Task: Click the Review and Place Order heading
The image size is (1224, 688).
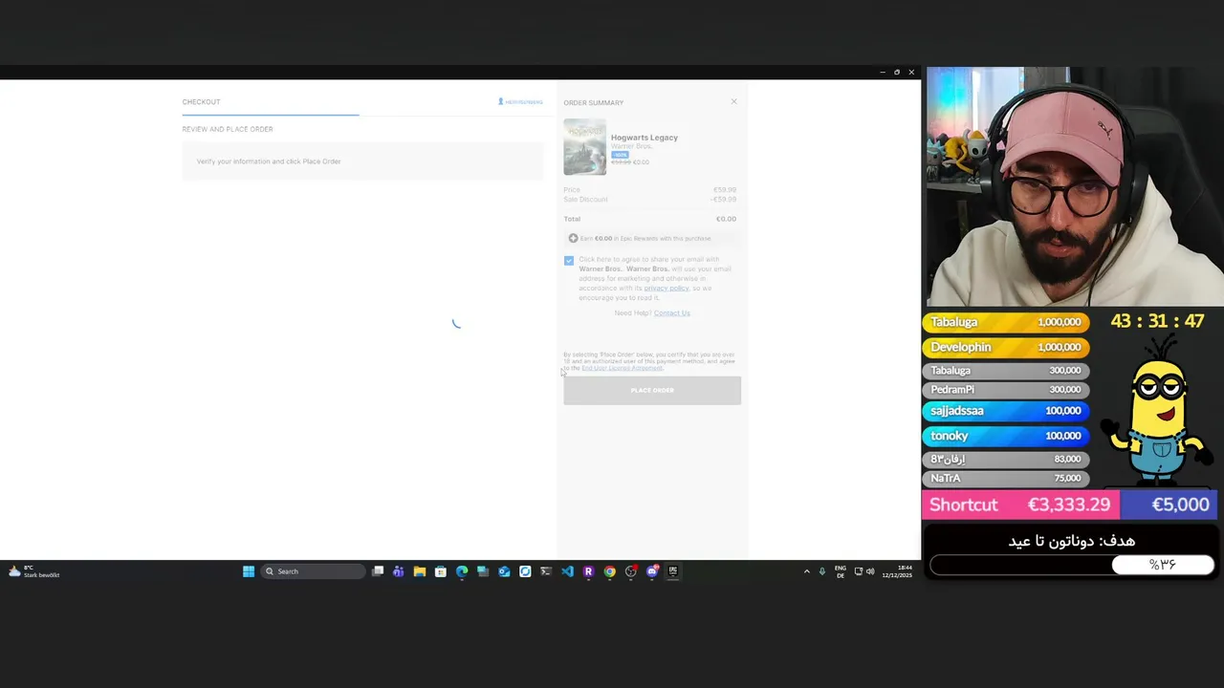Action: 228,129
